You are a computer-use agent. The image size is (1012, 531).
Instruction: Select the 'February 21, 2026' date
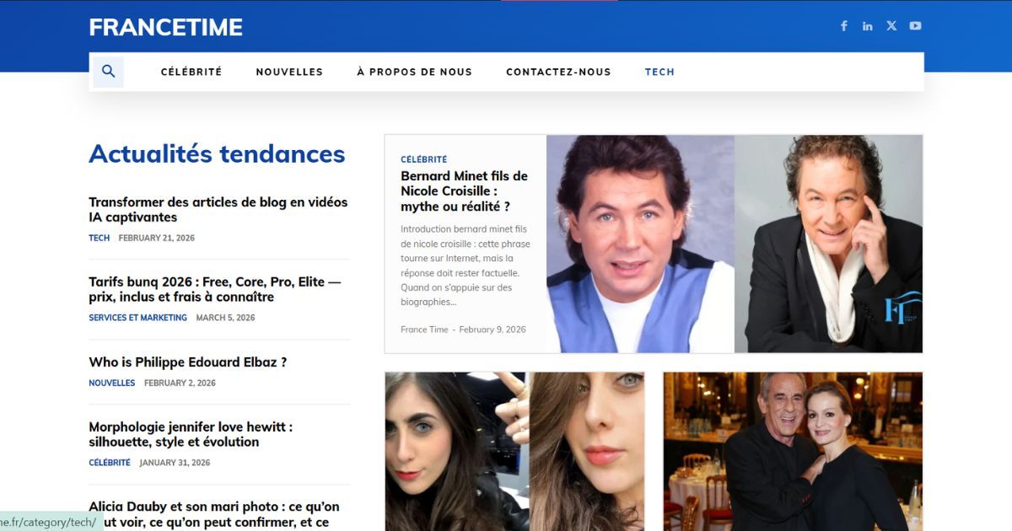pos(157,238)
